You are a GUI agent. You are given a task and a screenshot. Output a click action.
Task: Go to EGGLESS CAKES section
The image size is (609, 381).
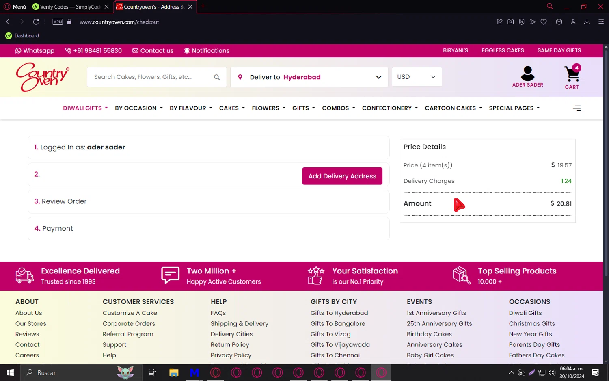click(503, 50)
